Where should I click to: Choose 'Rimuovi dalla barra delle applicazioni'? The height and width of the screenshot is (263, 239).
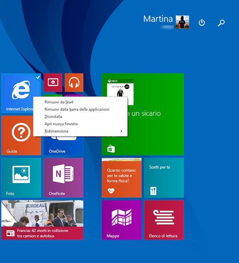(x=77, y=109)
